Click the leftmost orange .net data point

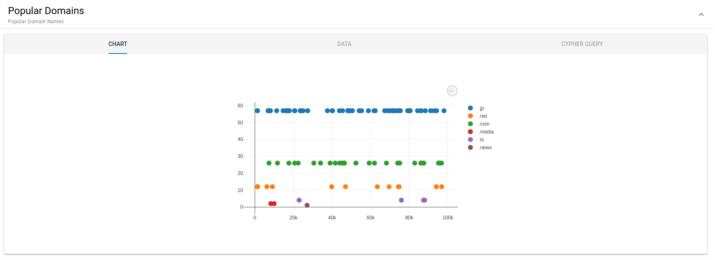258,187
